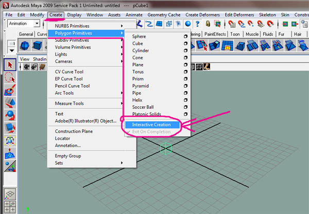
Task: Open the viewport View menu
Action: coord(25,59)
